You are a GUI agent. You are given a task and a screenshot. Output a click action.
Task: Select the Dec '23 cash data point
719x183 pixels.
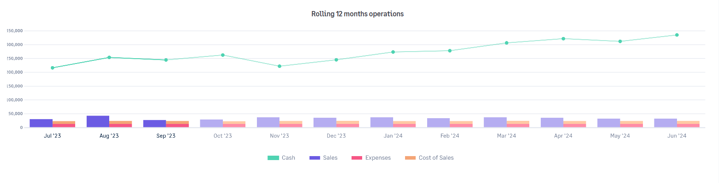pos(336,60)
